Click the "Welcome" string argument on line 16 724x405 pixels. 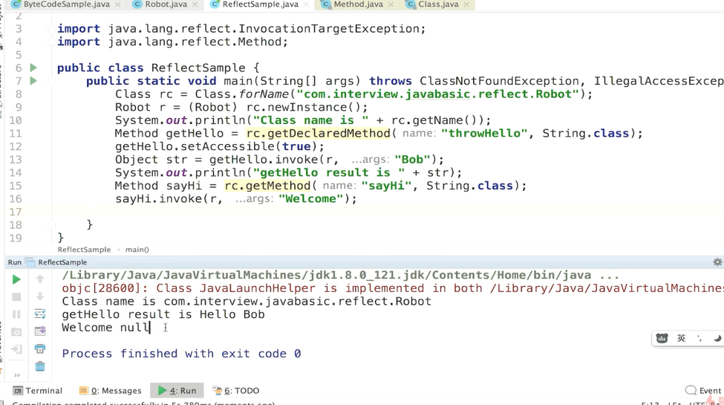tap(310, 199)
